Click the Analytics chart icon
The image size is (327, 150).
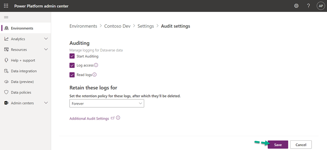[7, 39]
